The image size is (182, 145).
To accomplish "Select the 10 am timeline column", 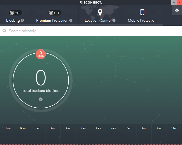I will click(174, 134).
